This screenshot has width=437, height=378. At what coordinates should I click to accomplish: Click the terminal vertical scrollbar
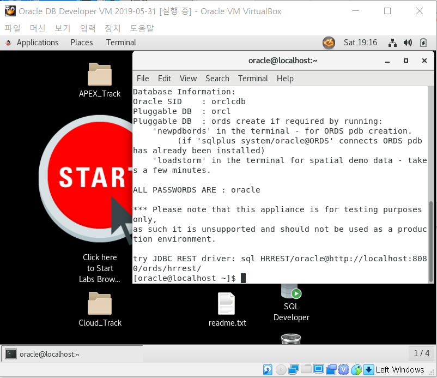click(x=431, y=241)
